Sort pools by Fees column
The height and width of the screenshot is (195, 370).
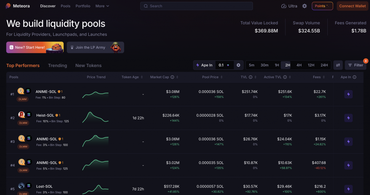coord(317,77)
